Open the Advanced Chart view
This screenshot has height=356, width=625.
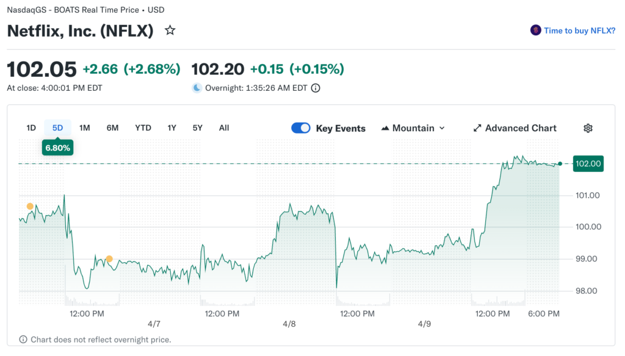point(521,128)
